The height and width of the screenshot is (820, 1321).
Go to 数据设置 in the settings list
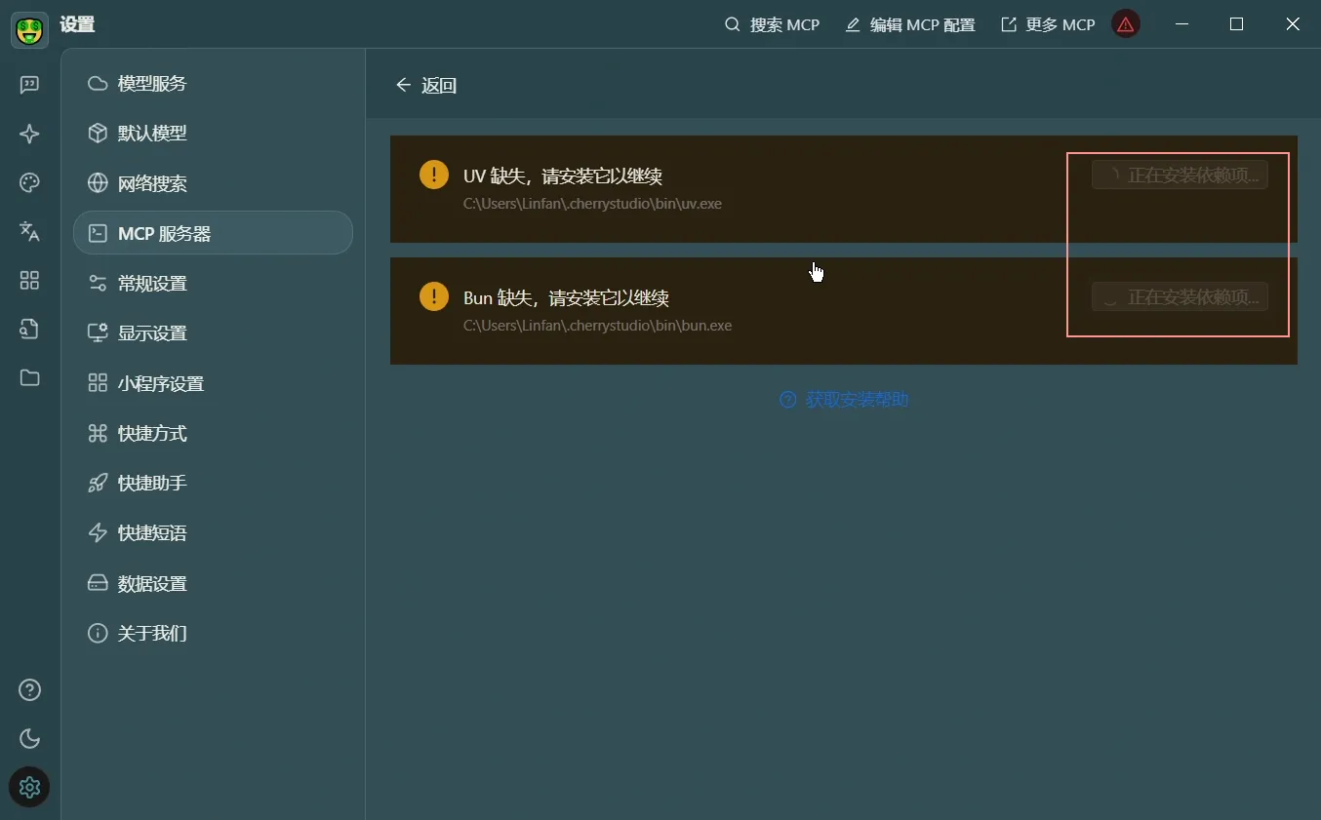(x=151, y=584)
